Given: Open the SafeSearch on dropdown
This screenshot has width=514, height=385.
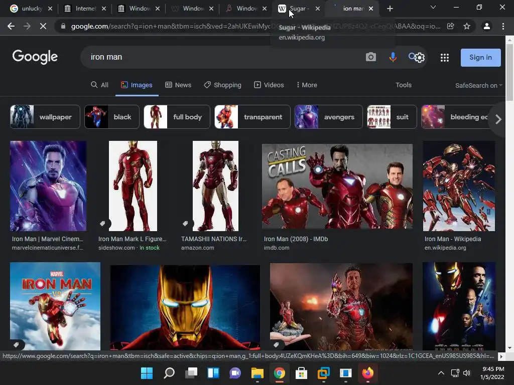Looking at the screenshot, I should click(478, 85).
